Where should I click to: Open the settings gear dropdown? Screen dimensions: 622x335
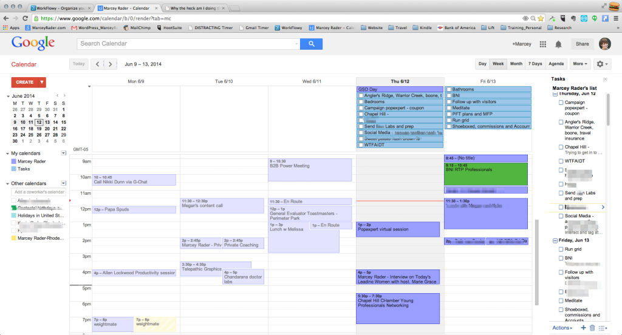point(602,64)
